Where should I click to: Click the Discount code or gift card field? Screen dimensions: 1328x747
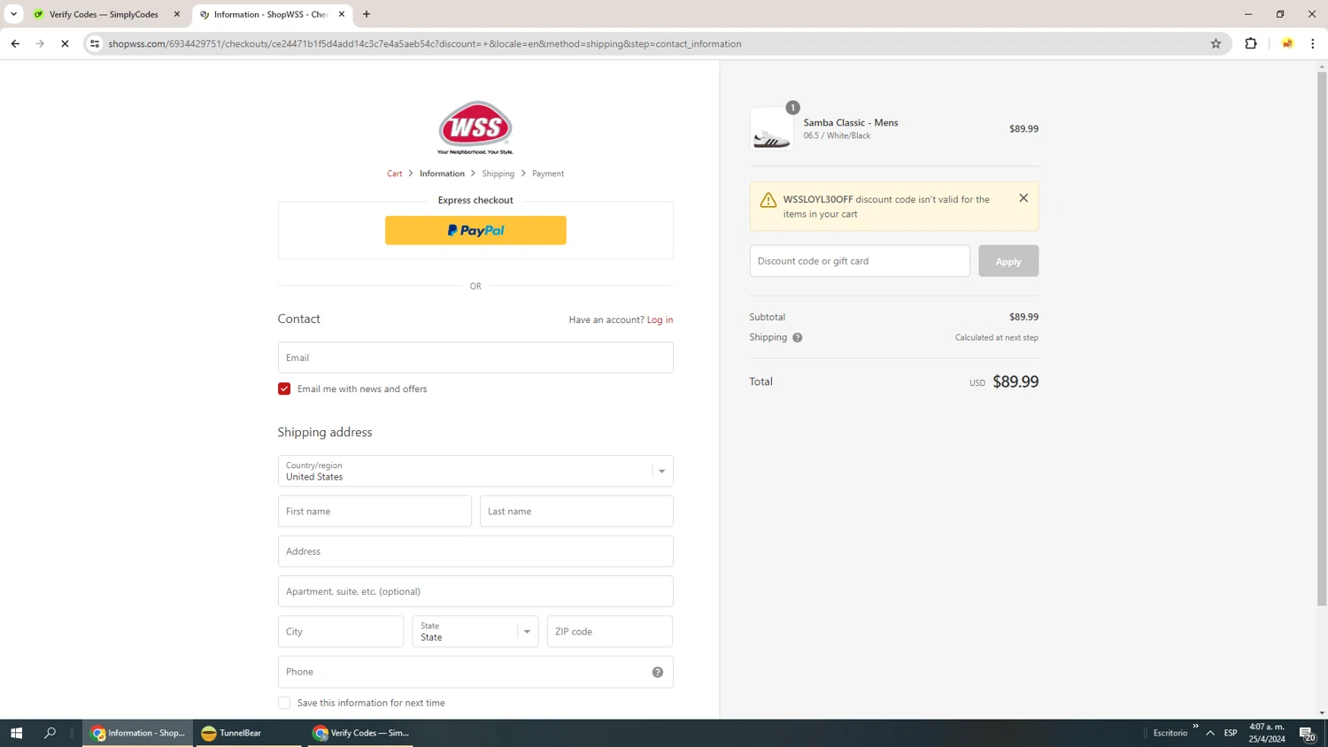(x=860, y=261)
